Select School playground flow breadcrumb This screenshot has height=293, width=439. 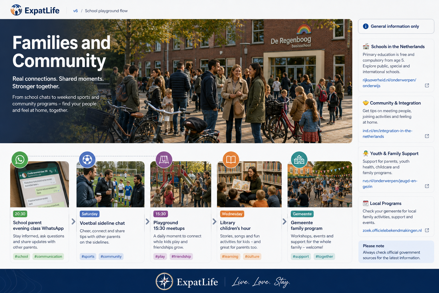click(x=106, y=11)
